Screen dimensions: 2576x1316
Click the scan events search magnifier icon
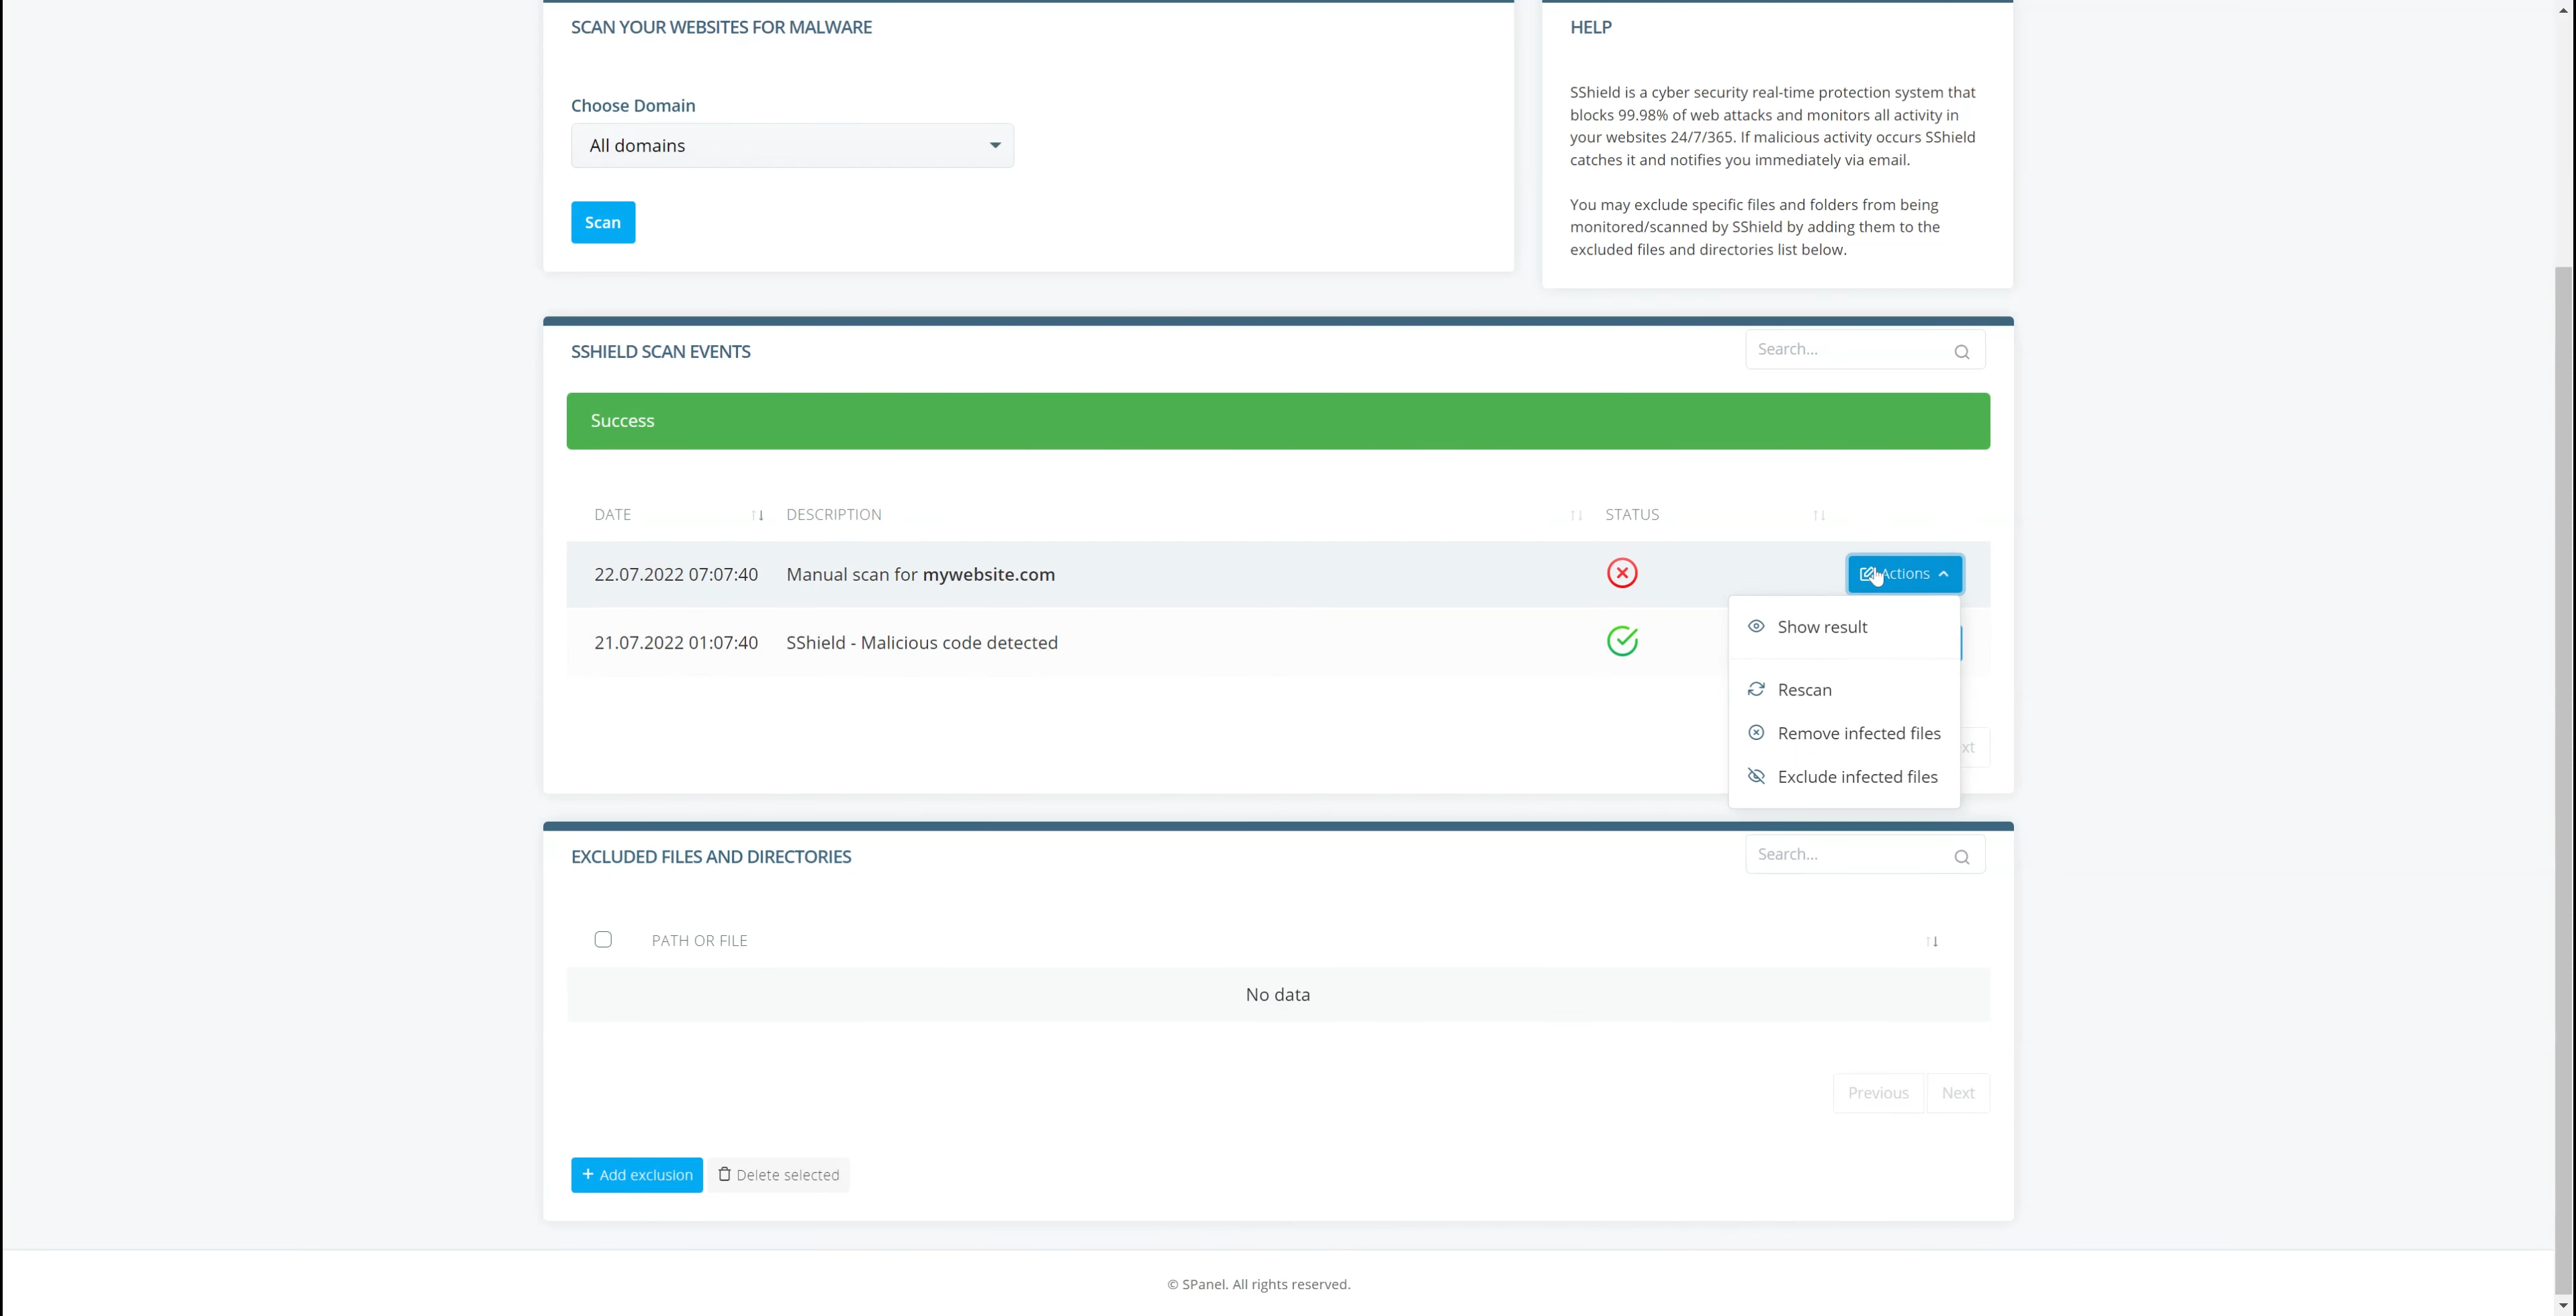(x=1961, y=351)
